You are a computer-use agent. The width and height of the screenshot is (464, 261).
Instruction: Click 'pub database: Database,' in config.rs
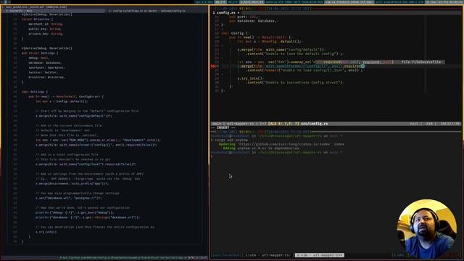pos(253,21)
